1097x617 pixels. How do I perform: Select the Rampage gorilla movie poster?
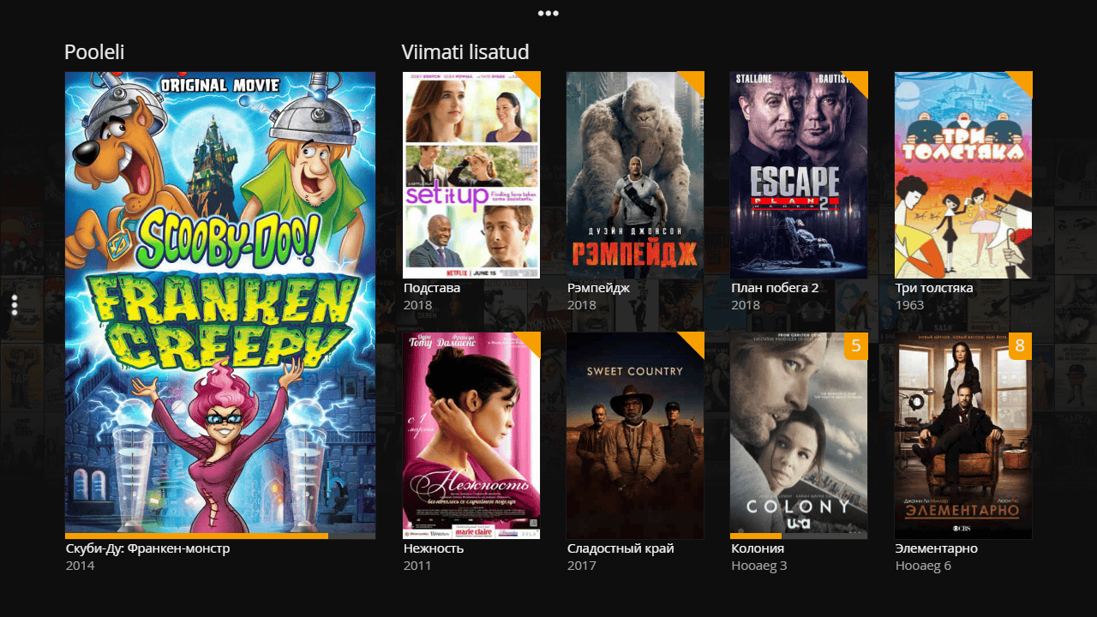point(635,175)
